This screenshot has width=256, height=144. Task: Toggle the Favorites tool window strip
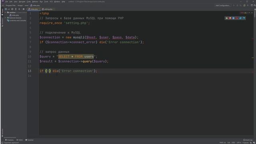pyautogui.click(x=2, y=132)
